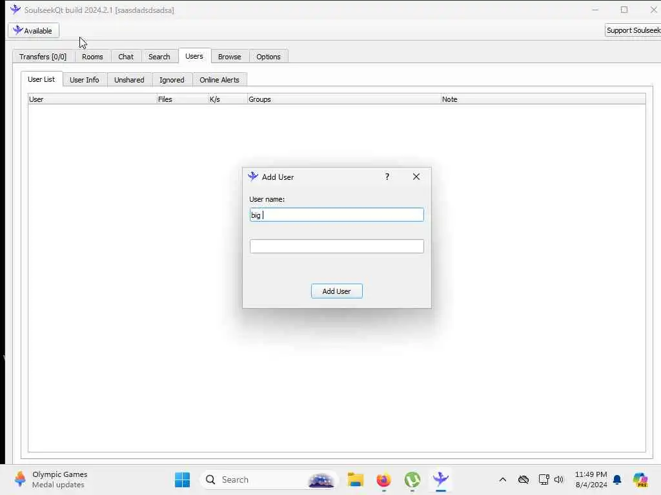
Task: Open the notification bell icon
Action: (x=617, y=480)
